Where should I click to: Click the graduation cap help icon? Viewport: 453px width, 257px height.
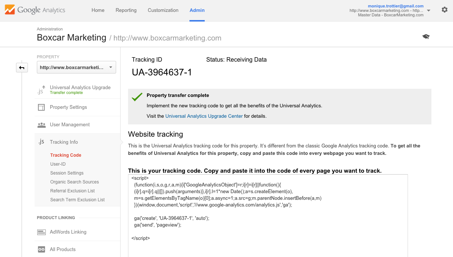[x=426, y=36]
